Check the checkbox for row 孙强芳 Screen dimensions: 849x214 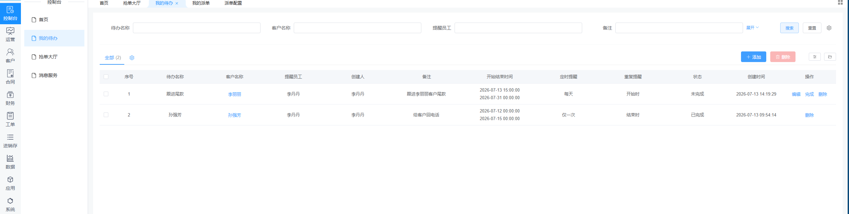pyautogui.click(x=106, y=115)
